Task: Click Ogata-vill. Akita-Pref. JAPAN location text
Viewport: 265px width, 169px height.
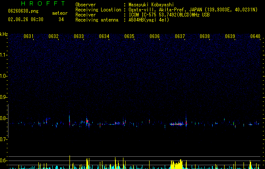Action: coord(193,10)
